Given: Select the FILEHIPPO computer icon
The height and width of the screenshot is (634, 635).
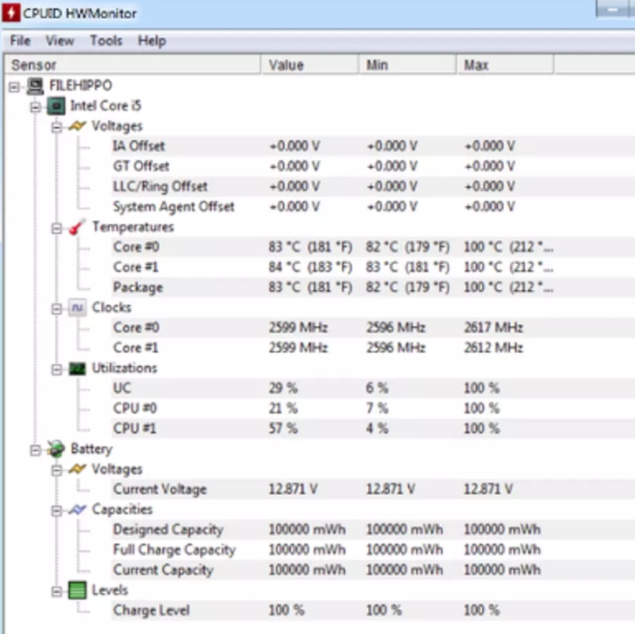Looking at the screenshot, I should click(35, 86).
